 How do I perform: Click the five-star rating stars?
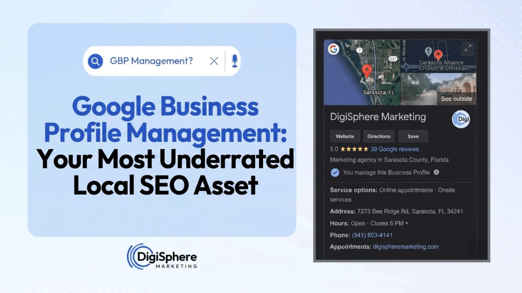coord(354,148)
